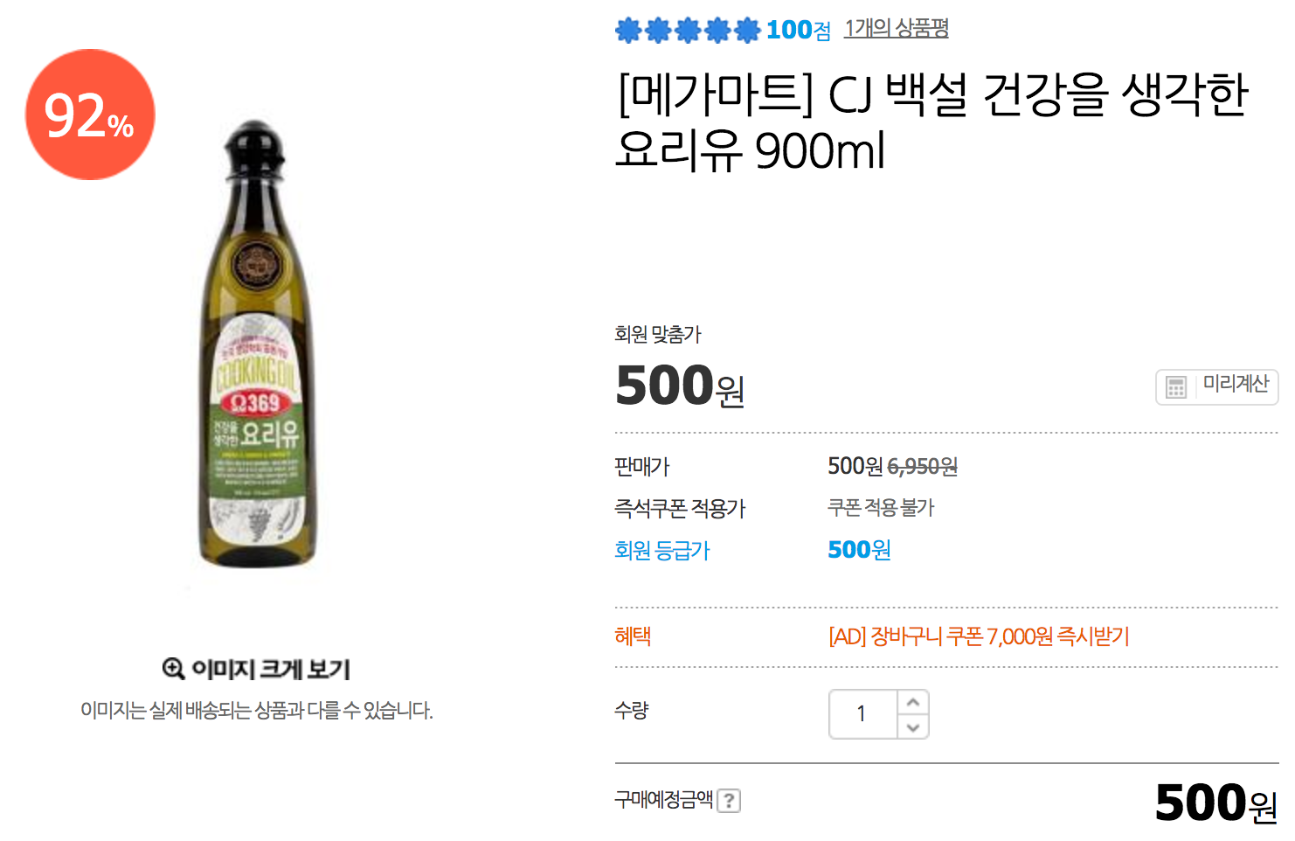The width and height of the screenshot is (1295, 841).
Task: Focus the quantity input field
Action: (862, 714)
